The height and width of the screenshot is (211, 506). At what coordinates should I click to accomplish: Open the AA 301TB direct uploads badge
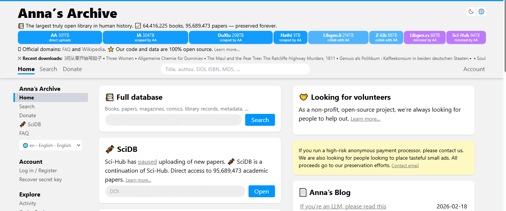(x=60, y=38)
